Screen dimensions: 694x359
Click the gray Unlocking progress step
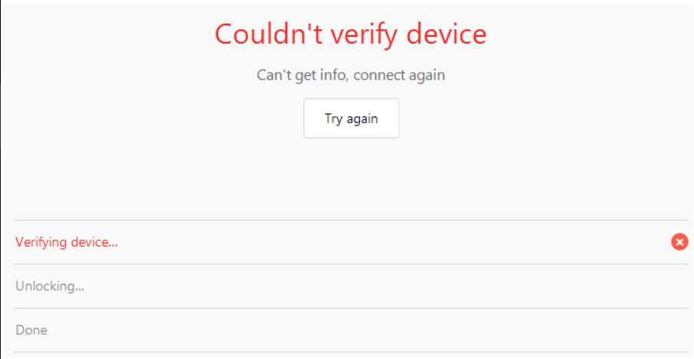tap(50, 286)
